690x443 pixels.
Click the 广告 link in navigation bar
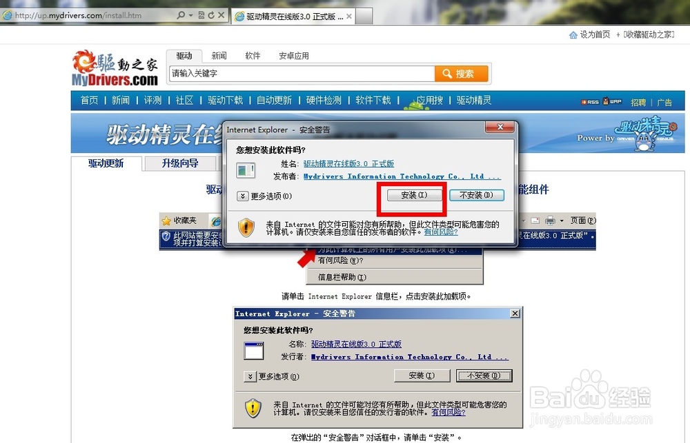(664, 103)
